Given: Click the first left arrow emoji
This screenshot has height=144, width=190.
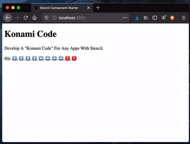Looking at the screenshot, I should (x=41, y=58).
